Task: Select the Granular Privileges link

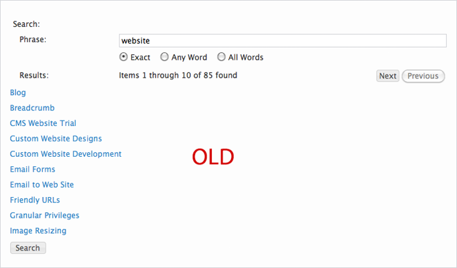Action: tap(44, 216)
